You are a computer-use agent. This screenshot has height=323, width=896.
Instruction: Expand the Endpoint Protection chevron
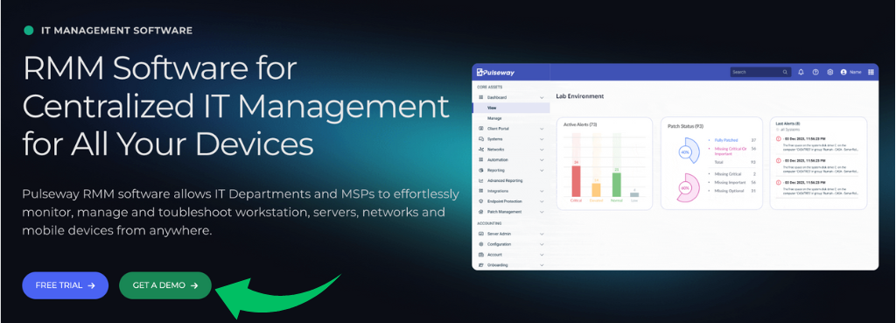[x=542, y=201]
